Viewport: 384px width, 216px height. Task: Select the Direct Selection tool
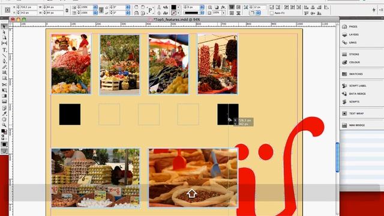(4, 32)
